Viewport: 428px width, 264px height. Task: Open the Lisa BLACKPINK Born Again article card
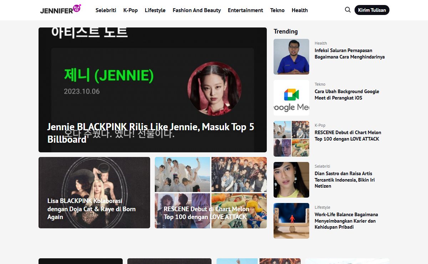coord(94,193)
